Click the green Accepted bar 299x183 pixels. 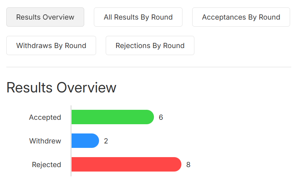(113, 117)
